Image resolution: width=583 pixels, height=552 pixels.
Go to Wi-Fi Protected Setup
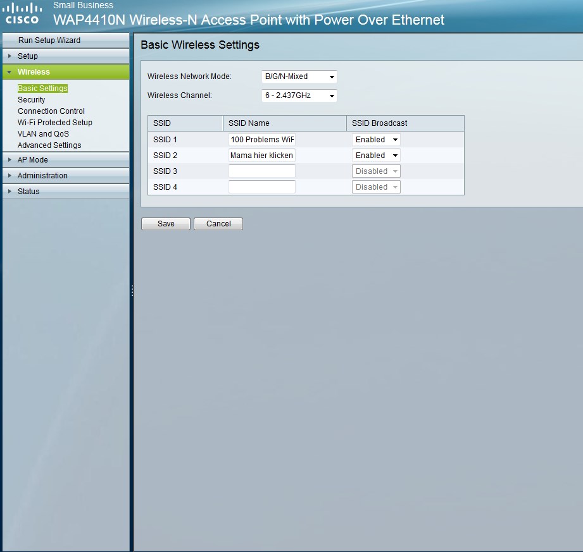pyautogui.click(x=54, y=123)
